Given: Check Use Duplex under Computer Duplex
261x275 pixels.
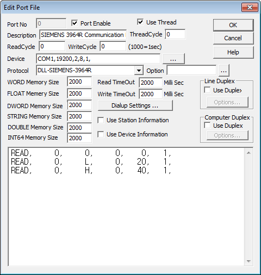Looking at the screenshot, I should (207, 126).
